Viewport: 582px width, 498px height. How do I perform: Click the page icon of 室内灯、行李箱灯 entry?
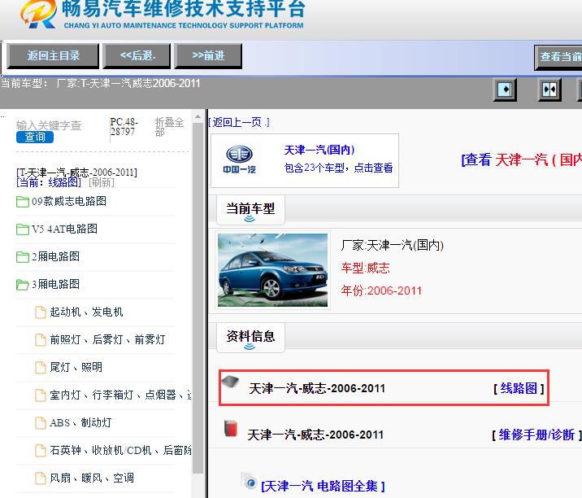(x=41, y=395)
